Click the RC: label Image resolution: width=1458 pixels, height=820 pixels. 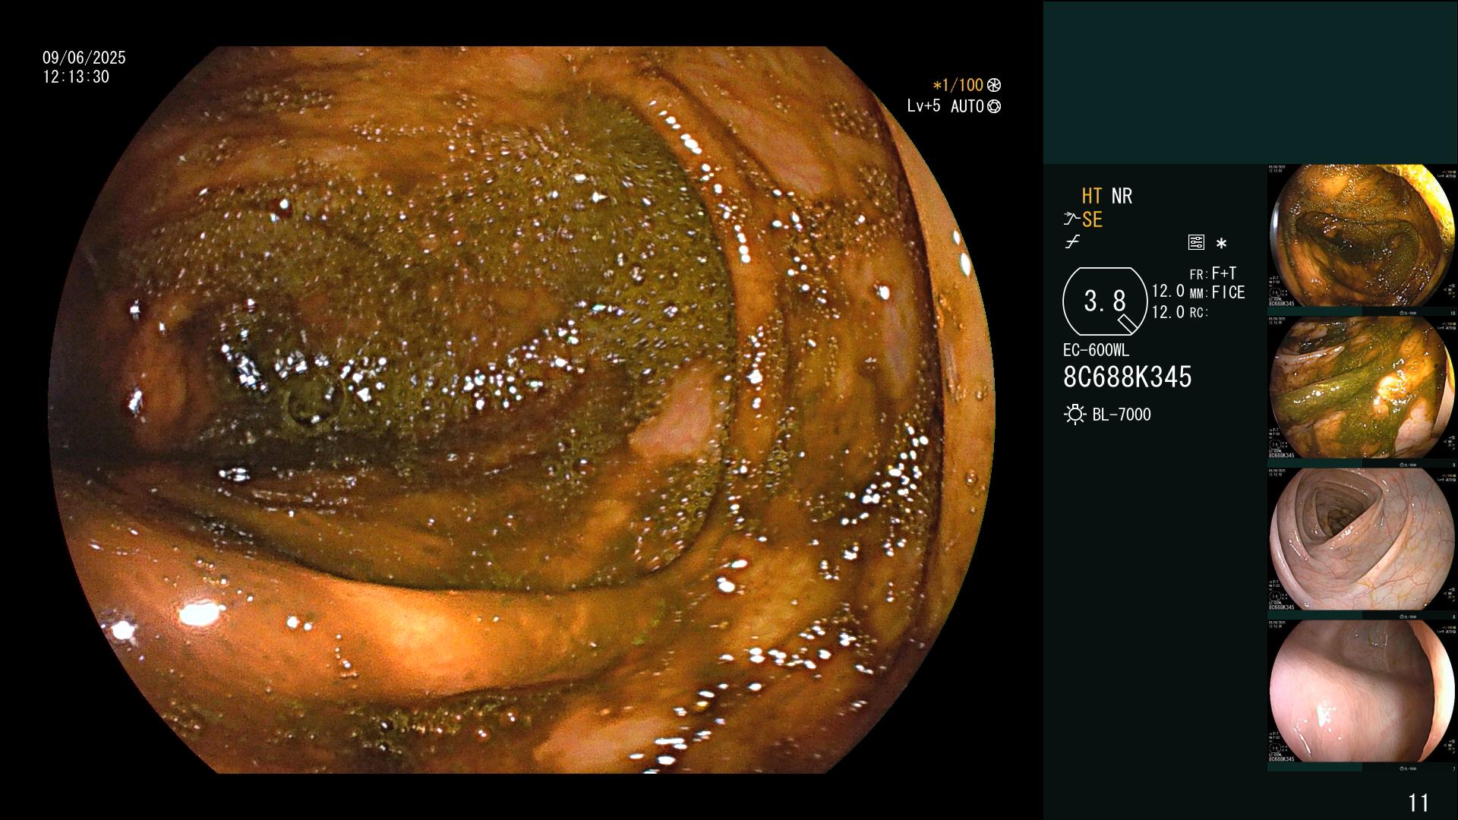click(1198, 313)
